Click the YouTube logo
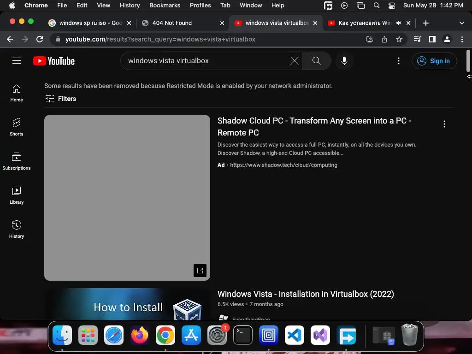This screenshot has width=472, height=354. (x=54, y=61)
